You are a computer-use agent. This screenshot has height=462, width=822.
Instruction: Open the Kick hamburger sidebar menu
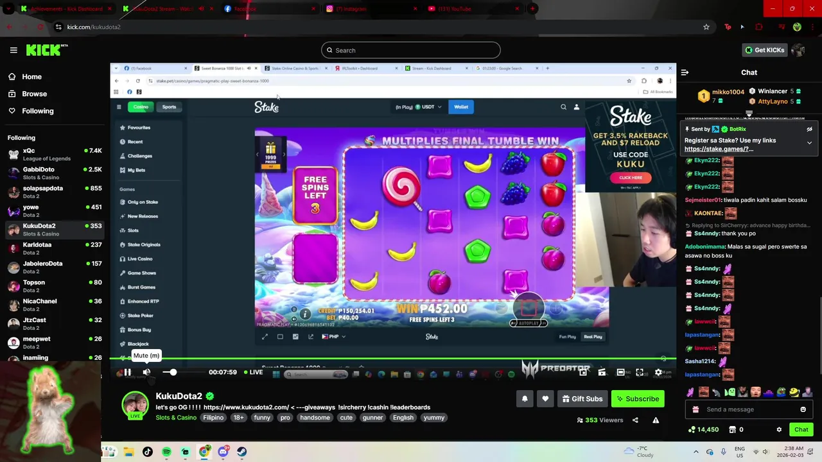pyautogui.click(x=13, y=50)
